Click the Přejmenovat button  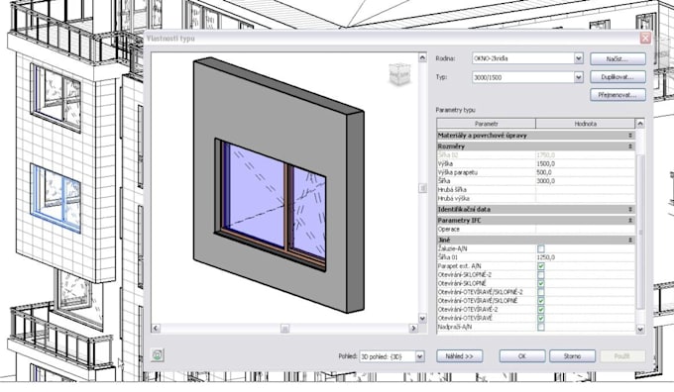pyautogui.click(x=618, y=95)
